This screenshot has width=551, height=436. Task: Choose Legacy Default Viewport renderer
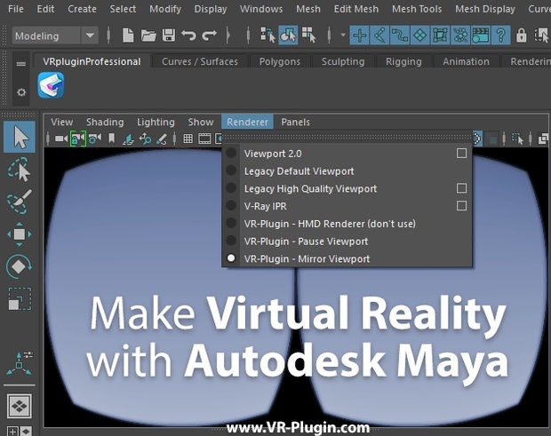click(x=347, y=171)
